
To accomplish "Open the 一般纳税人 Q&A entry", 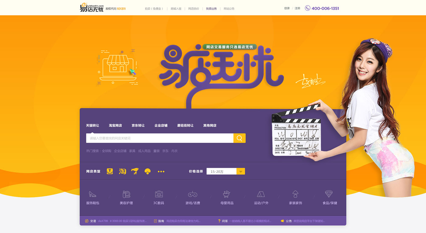I will pyautogui.click(x=250, y=221).
